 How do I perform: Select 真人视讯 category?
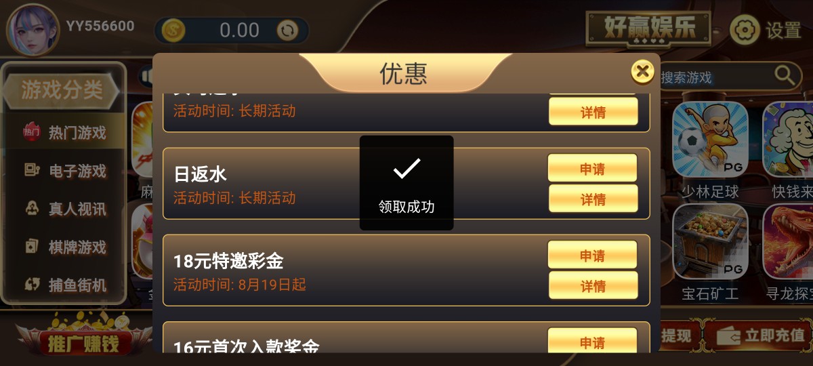coord(64,209)
